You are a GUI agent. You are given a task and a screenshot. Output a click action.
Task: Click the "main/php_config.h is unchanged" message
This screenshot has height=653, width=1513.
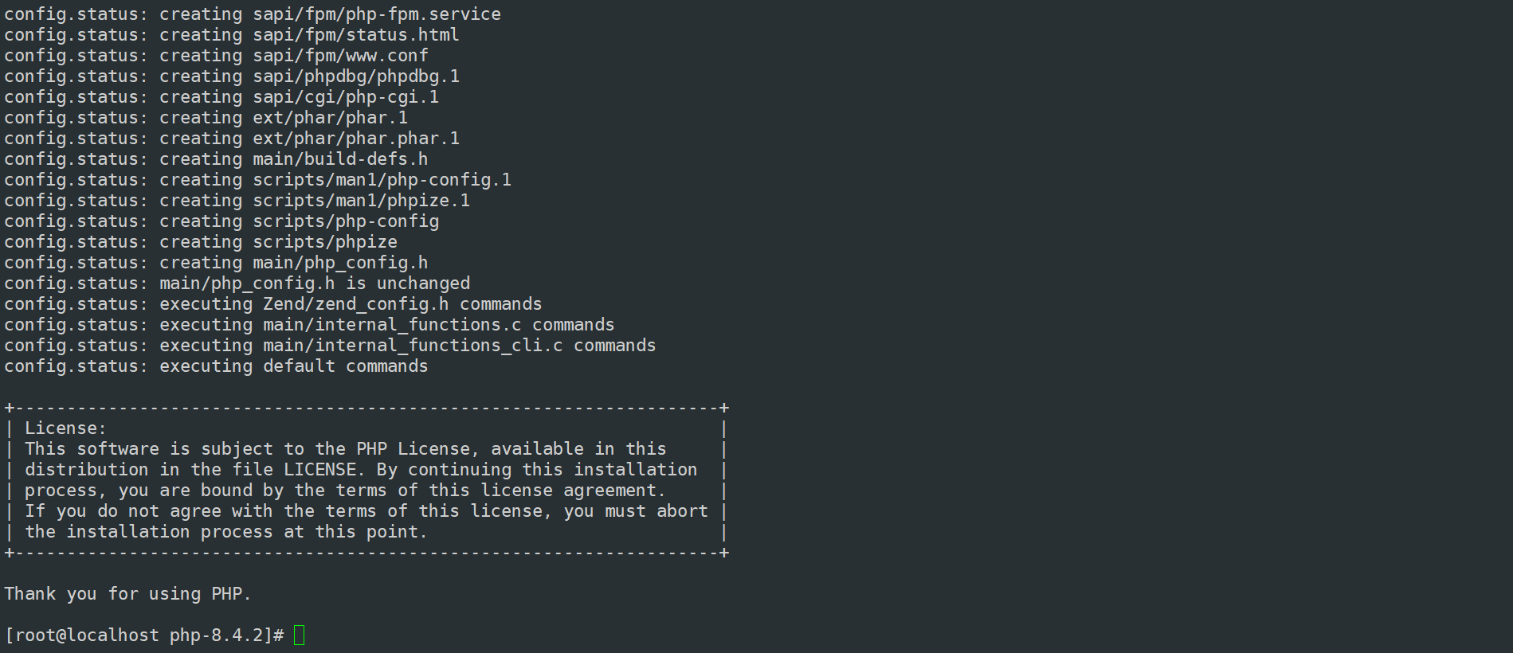pyautogui.click(x=315, y=283)
